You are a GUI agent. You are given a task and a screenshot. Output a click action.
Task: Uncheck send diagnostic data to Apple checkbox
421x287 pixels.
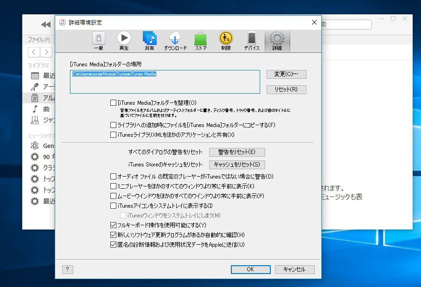click(x=113, y=245)
